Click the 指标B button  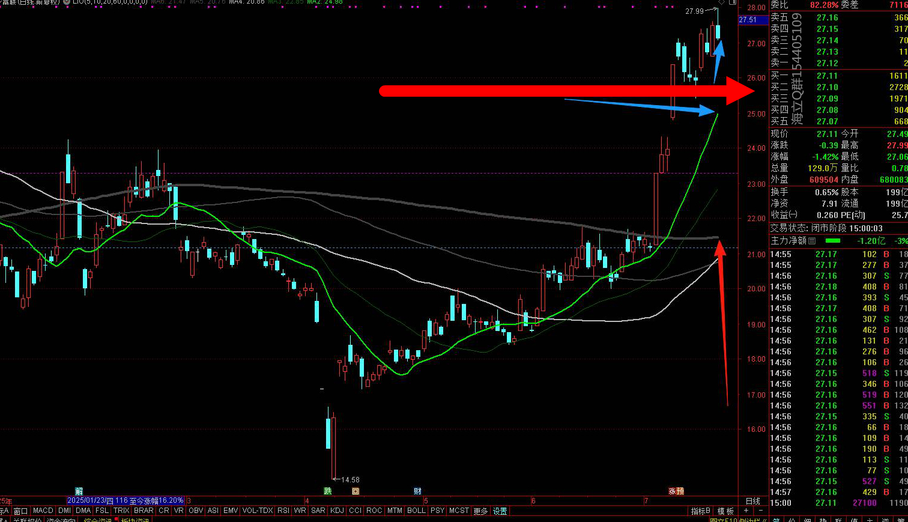(x=700, y=511)
